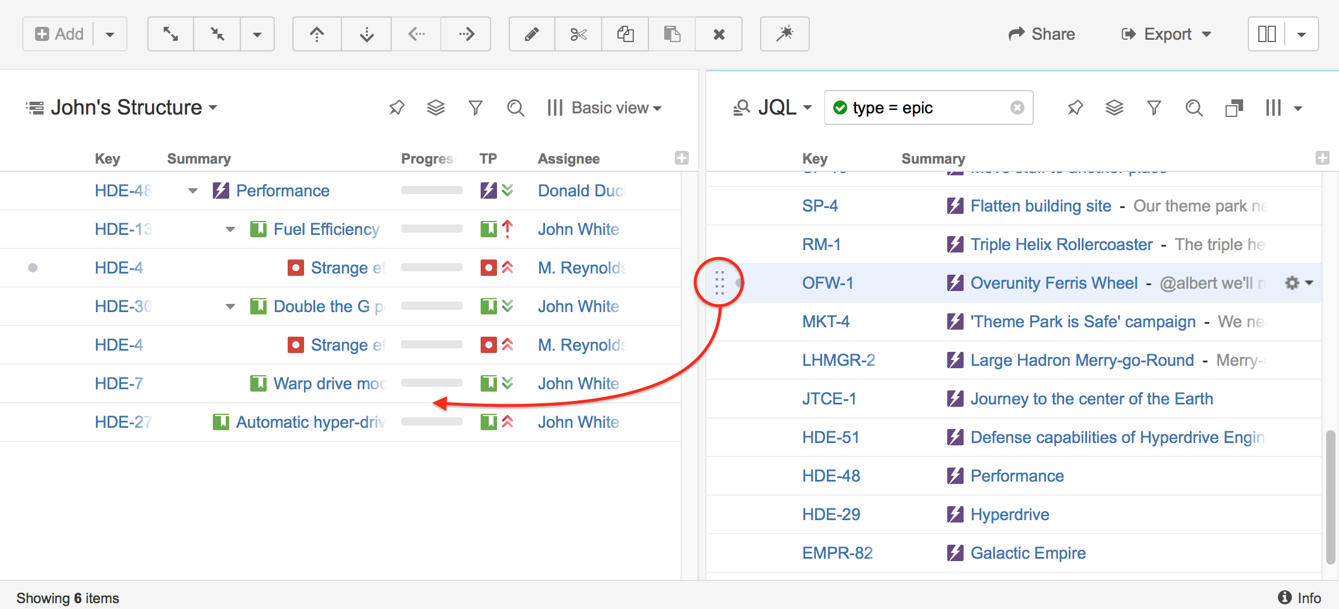Image resolution: width=1339 pixels, height=609 pixels.
Task: Open the Add dropdown arrow
Action: tap(110, 34)
